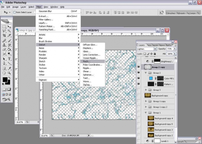Expand the Group 3 folder
This screenshot has width=202, height=144.
click(146, 90)
